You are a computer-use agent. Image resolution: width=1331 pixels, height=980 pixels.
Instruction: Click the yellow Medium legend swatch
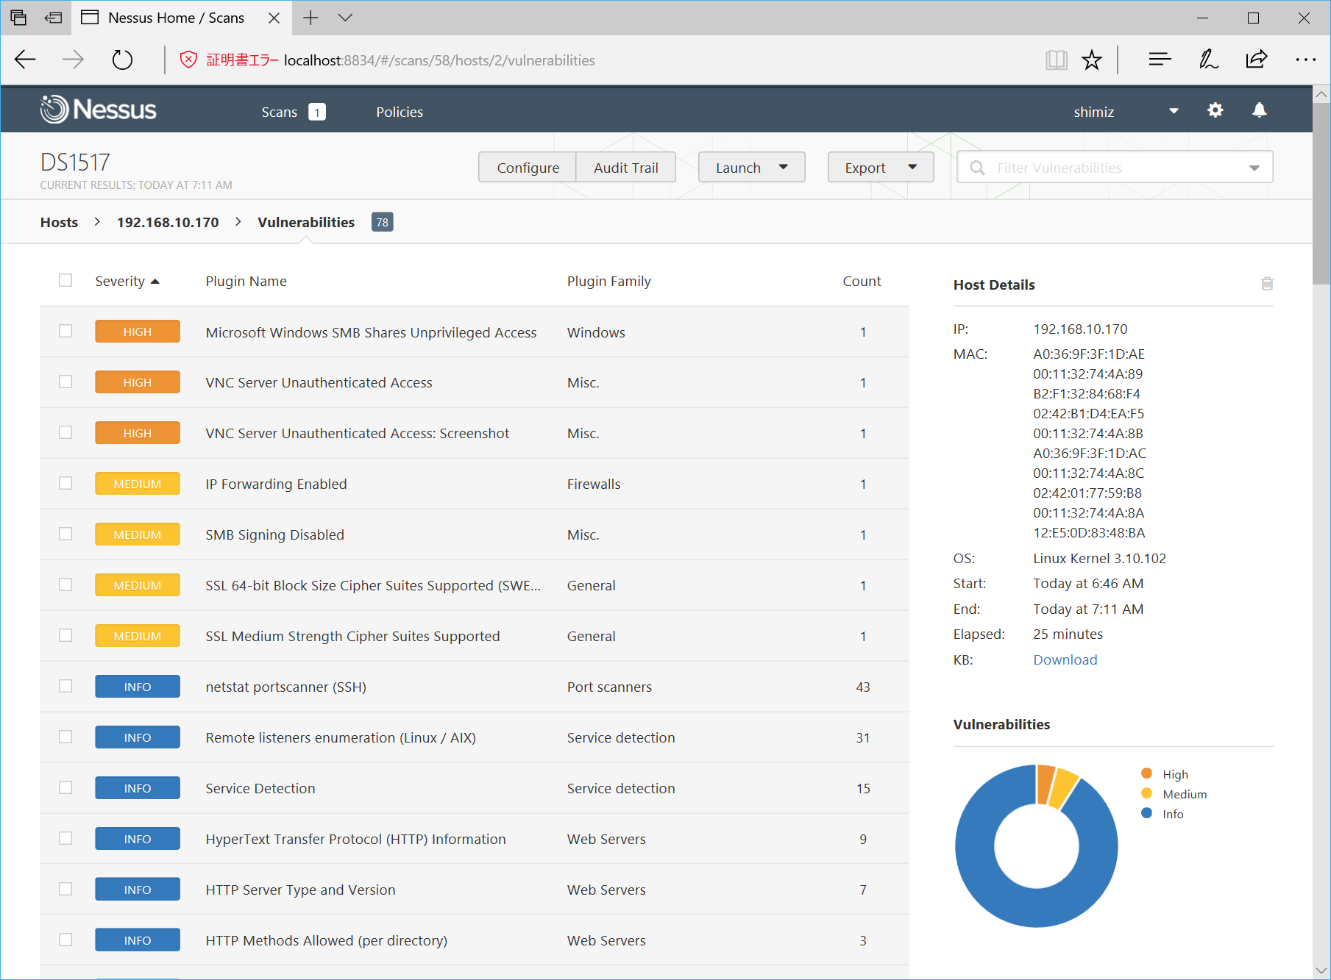(1146, 793)
